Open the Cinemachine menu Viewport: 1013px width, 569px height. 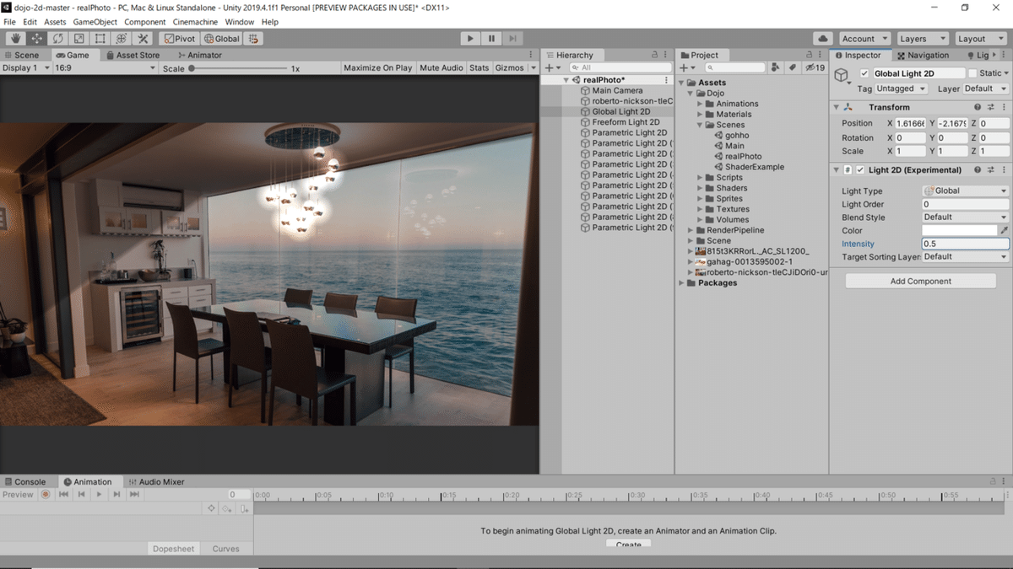pos(195,22)
